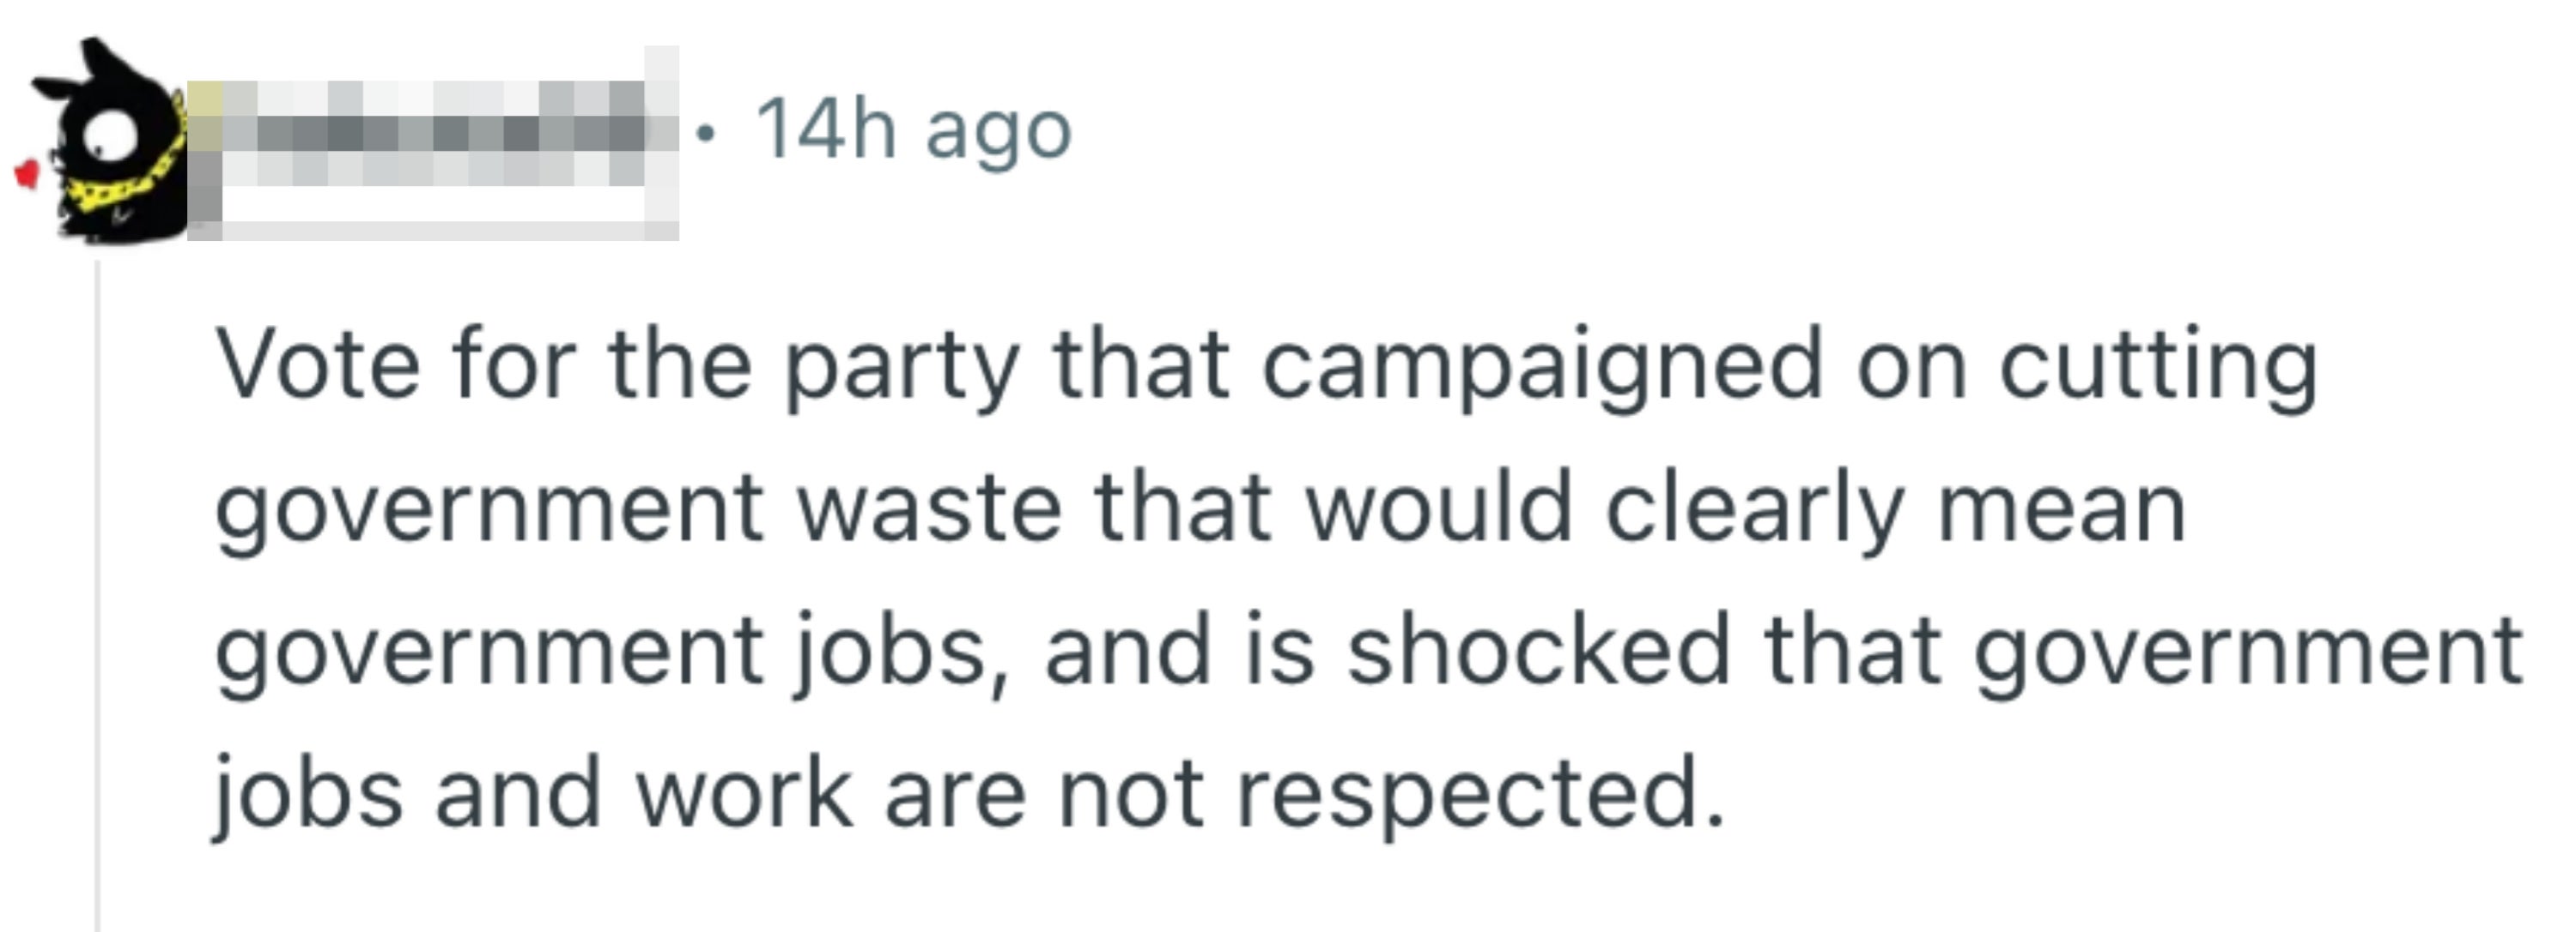
Task: Click the word "campaigned" in the comment
Action: pyautogui.click(x=1543, y=370)
